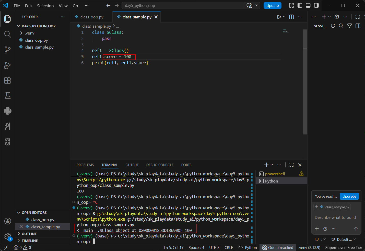Go forward with the navigation arrow
This screenshot has width=365, height=251.
click(117, 6)
